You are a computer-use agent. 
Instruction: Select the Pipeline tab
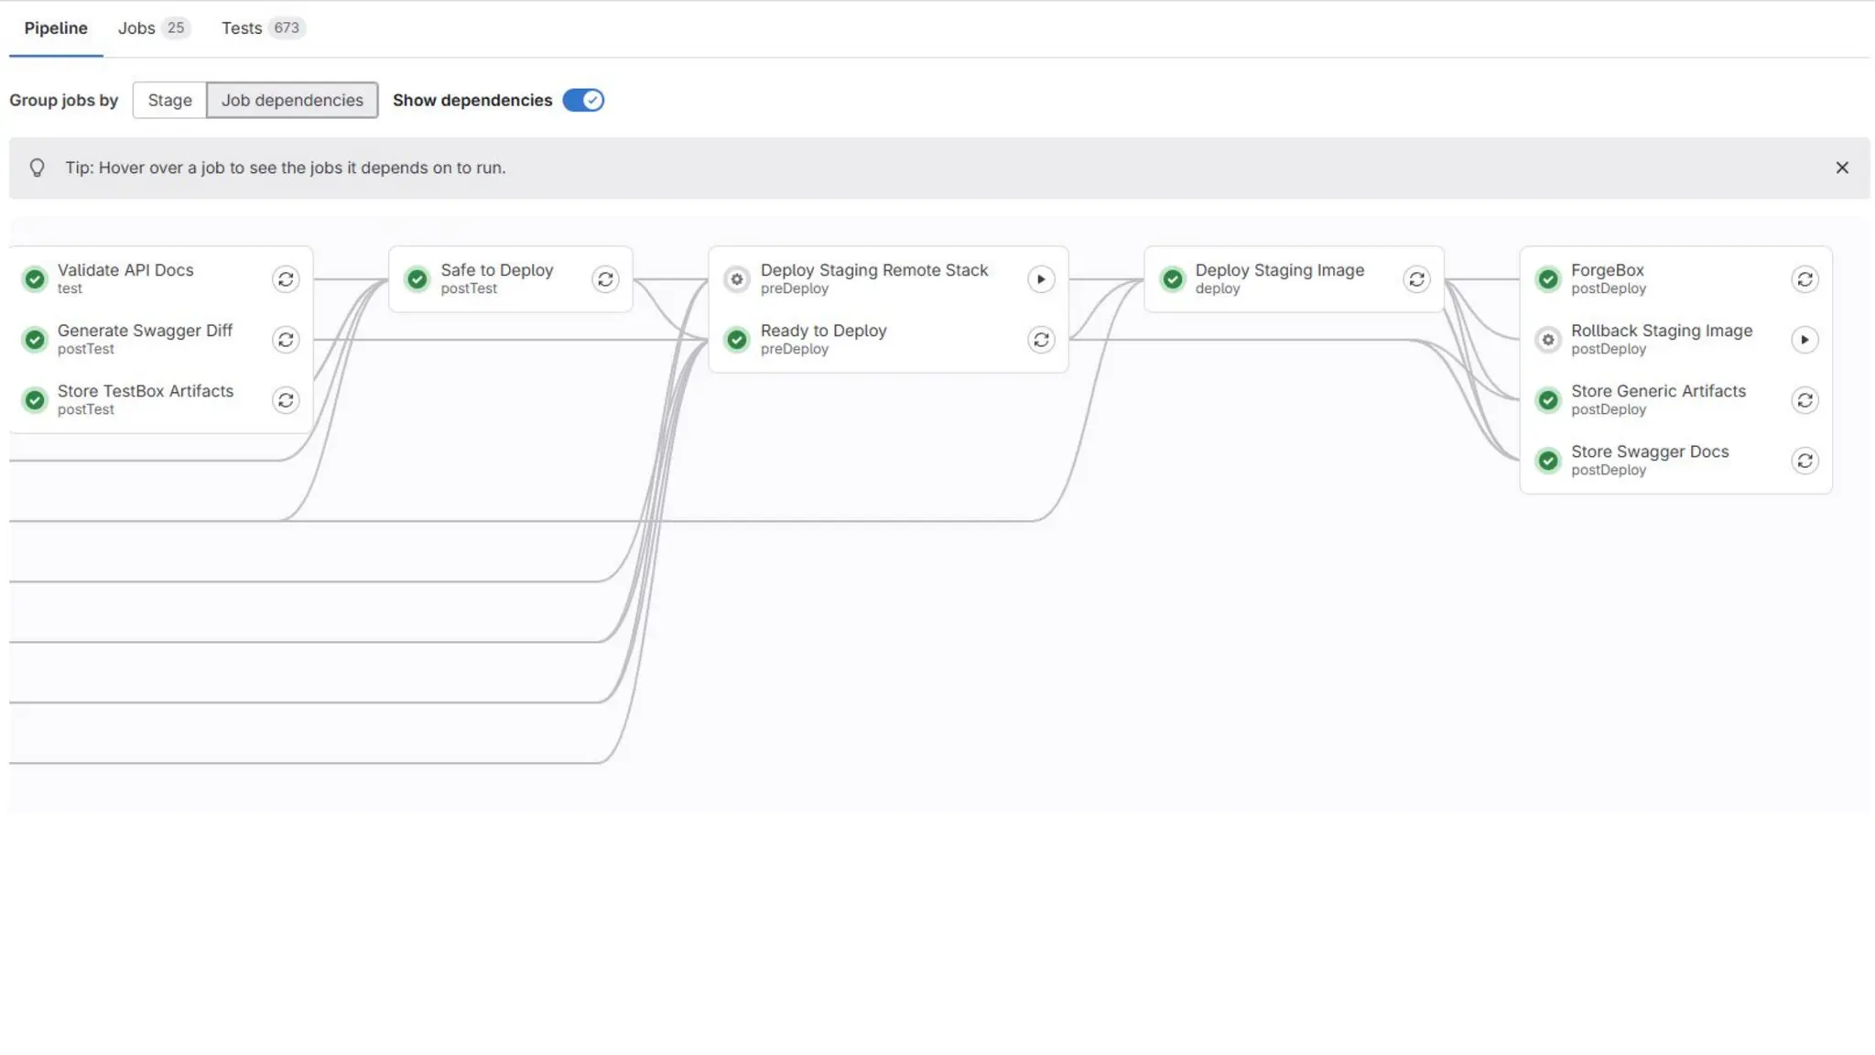56,28
